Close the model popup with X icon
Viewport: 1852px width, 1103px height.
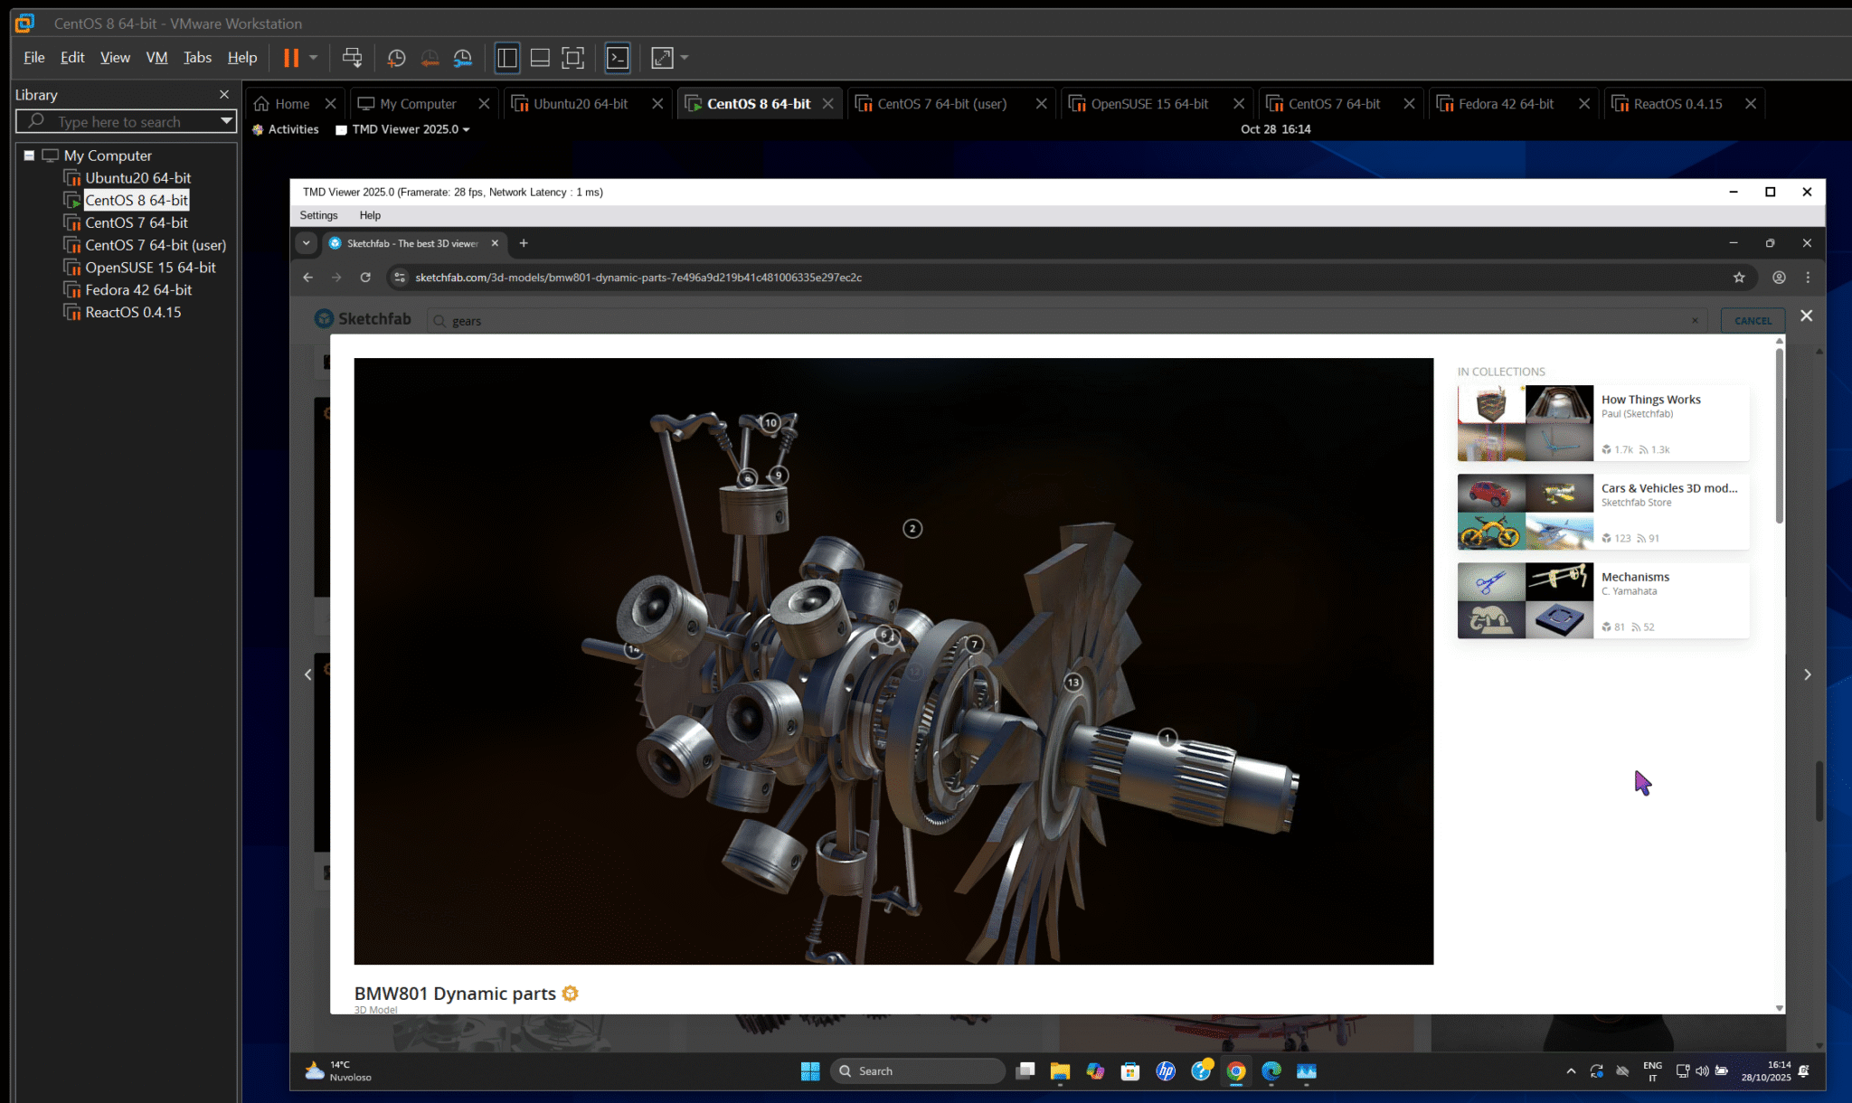pos(1806,316)
